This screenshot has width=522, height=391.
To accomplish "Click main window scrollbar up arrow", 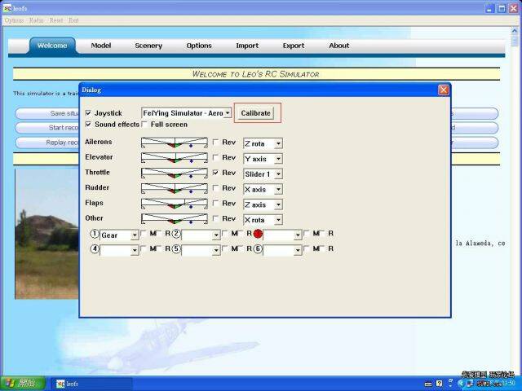I will point(515,31).
